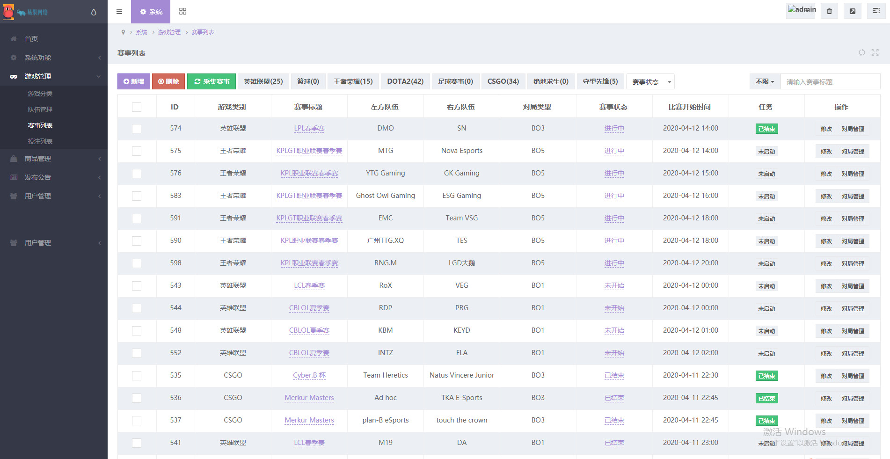This screenshot has height=459, width=890.
Task: Toggle the select-all checkbox in table header
Action: tap(137, 107)
